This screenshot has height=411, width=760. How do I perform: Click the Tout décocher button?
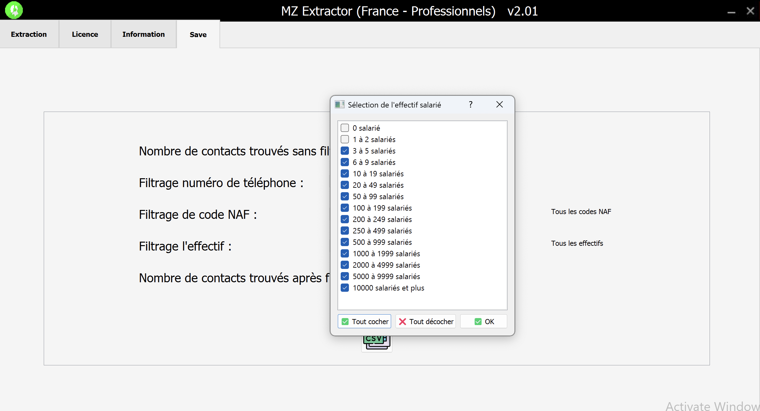(x=425, y=321)
